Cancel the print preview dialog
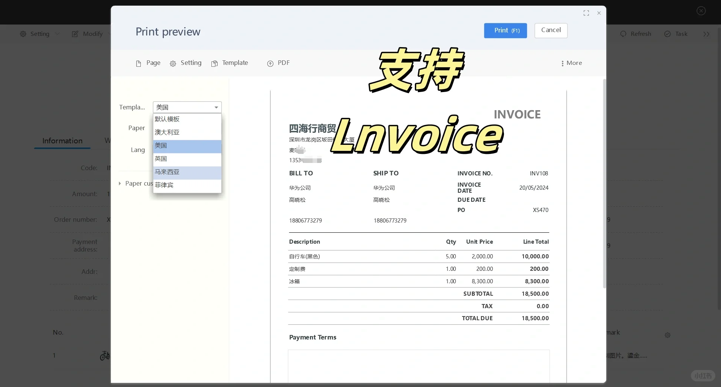Image resolution: width=721 pixels, height=387 pixels. click(551, 30)
